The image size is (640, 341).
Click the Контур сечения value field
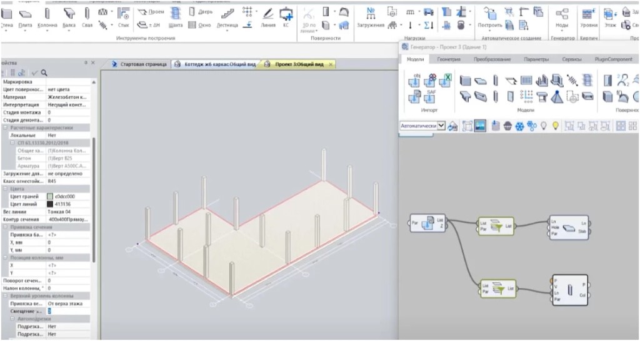[67, 219]
